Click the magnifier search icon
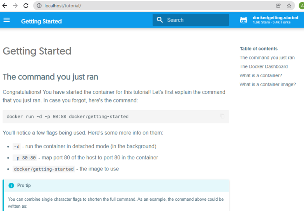Viewport: 304px width, 211px height. tap(160, 20)
